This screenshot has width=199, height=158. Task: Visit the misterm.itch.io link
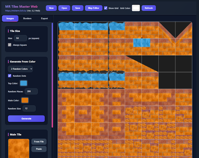point(16,11)
